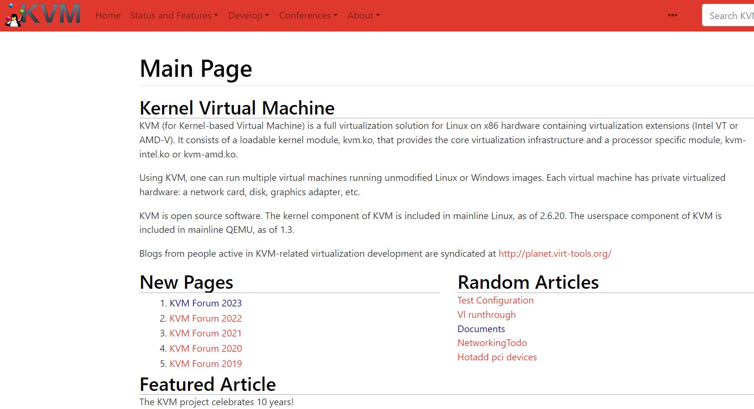Expand the Conferences dropdown menu
The height and width of the screenshot is (409, 754).
[308, 15]
